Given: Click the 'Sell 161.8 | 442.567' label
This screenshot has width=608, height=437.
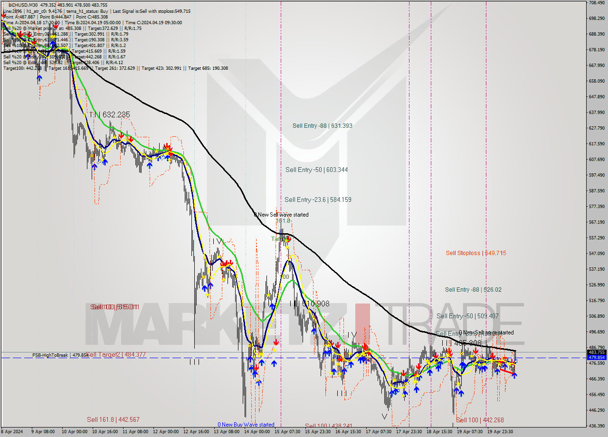Looking at the screenshot, I should (x=113, y=419).
